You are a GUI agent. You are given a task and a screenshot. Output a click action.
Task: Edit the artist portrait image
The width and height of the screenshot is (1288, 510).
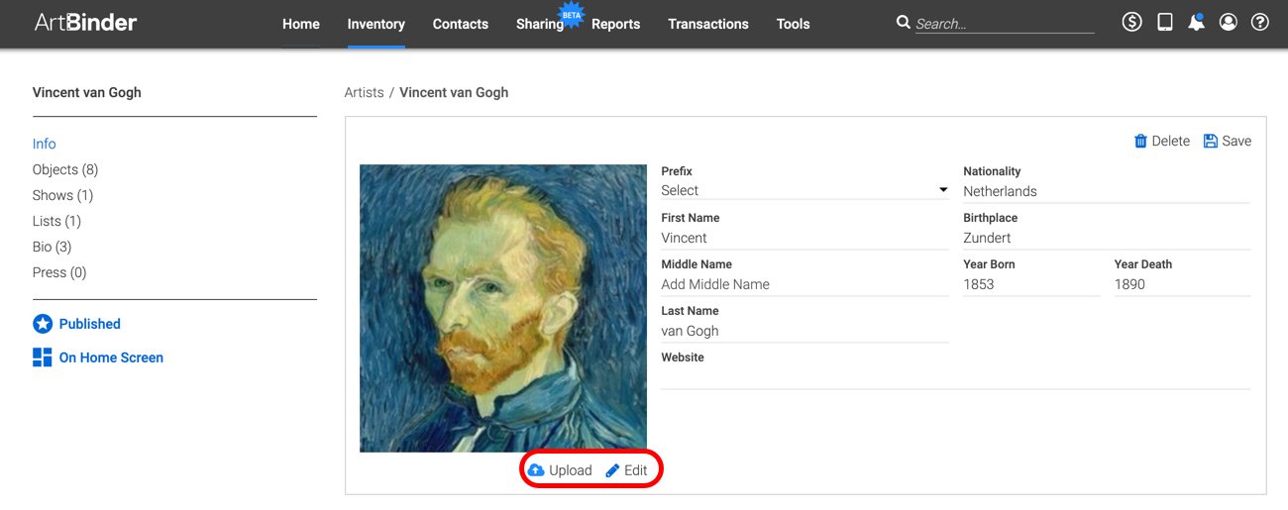(x=626, y=470)
